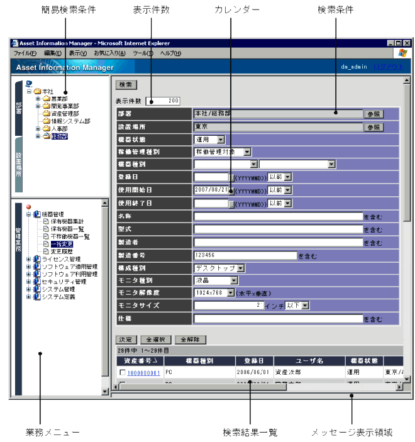This screenshot has width=415, height=442.
Task: Open calendar for 使用開始日 field
Action: click(x=231, y=191)
